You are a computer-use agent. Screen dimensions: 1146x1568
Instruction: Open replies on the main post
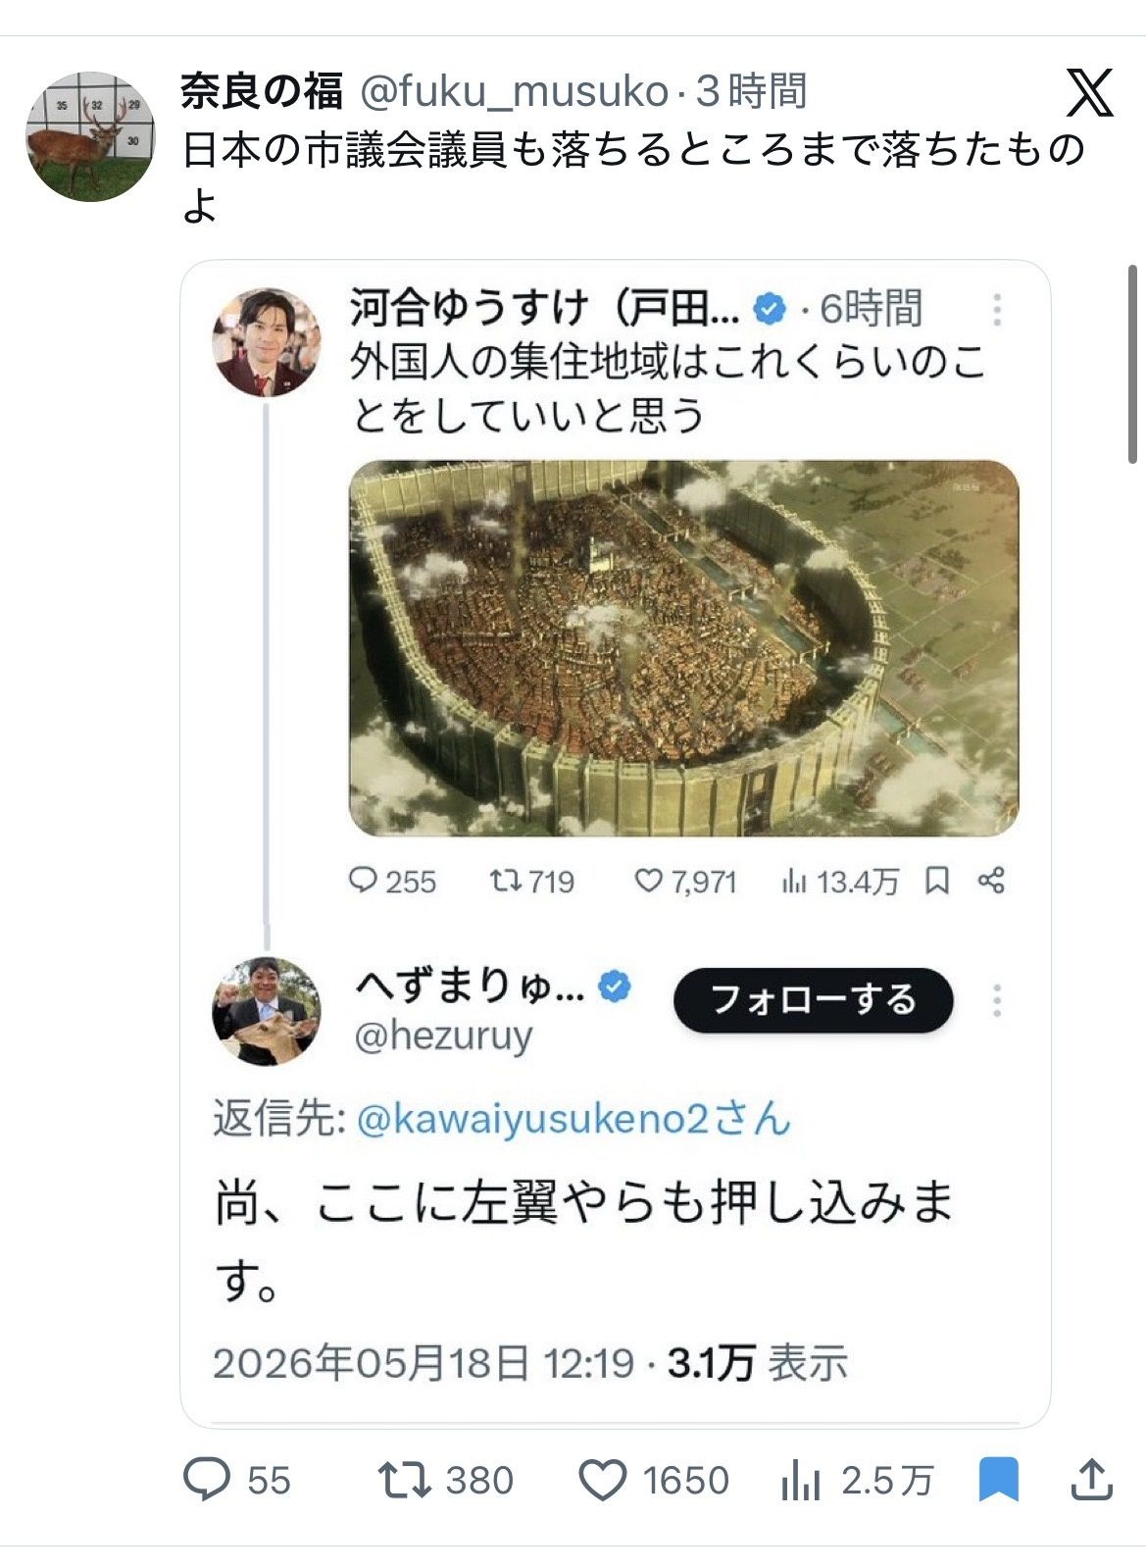207,1479
